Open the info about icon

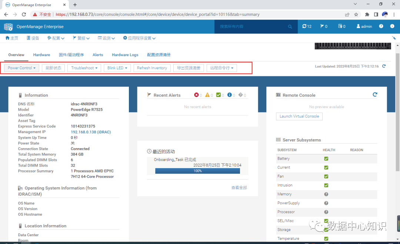click(392, 26)
